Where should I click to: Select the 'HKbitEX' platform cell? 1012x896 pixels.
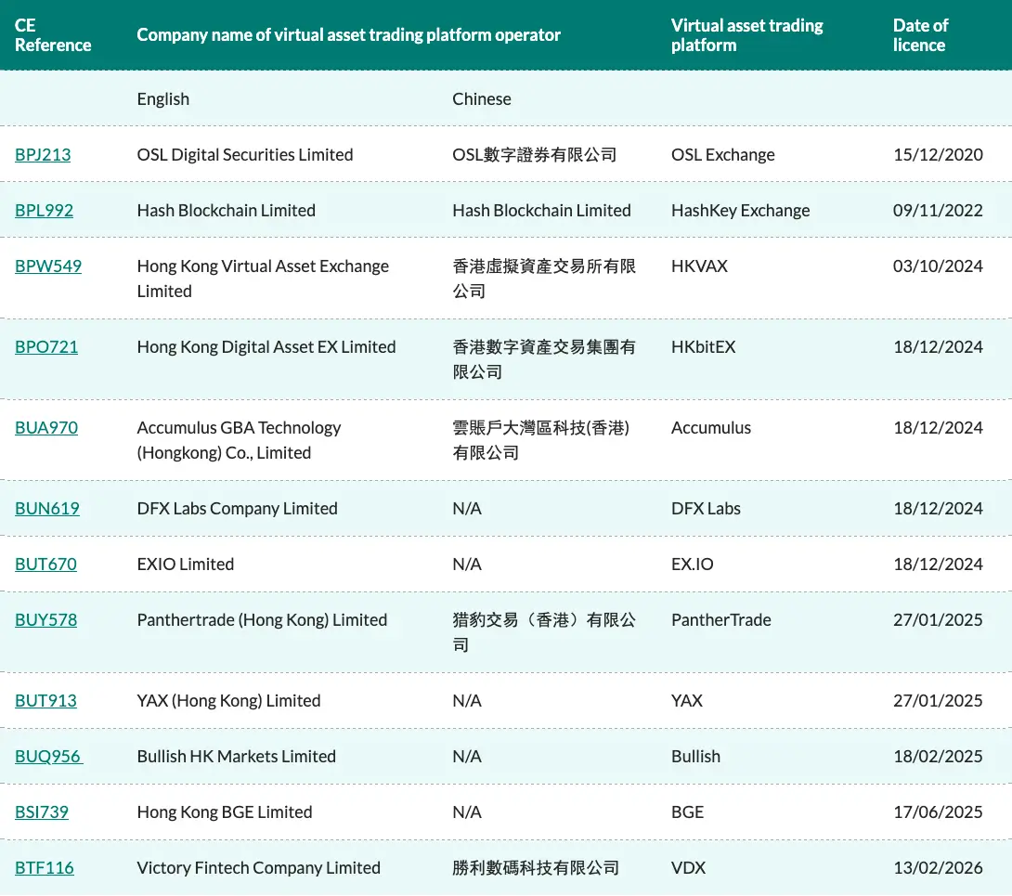click(x=704, y=346)
